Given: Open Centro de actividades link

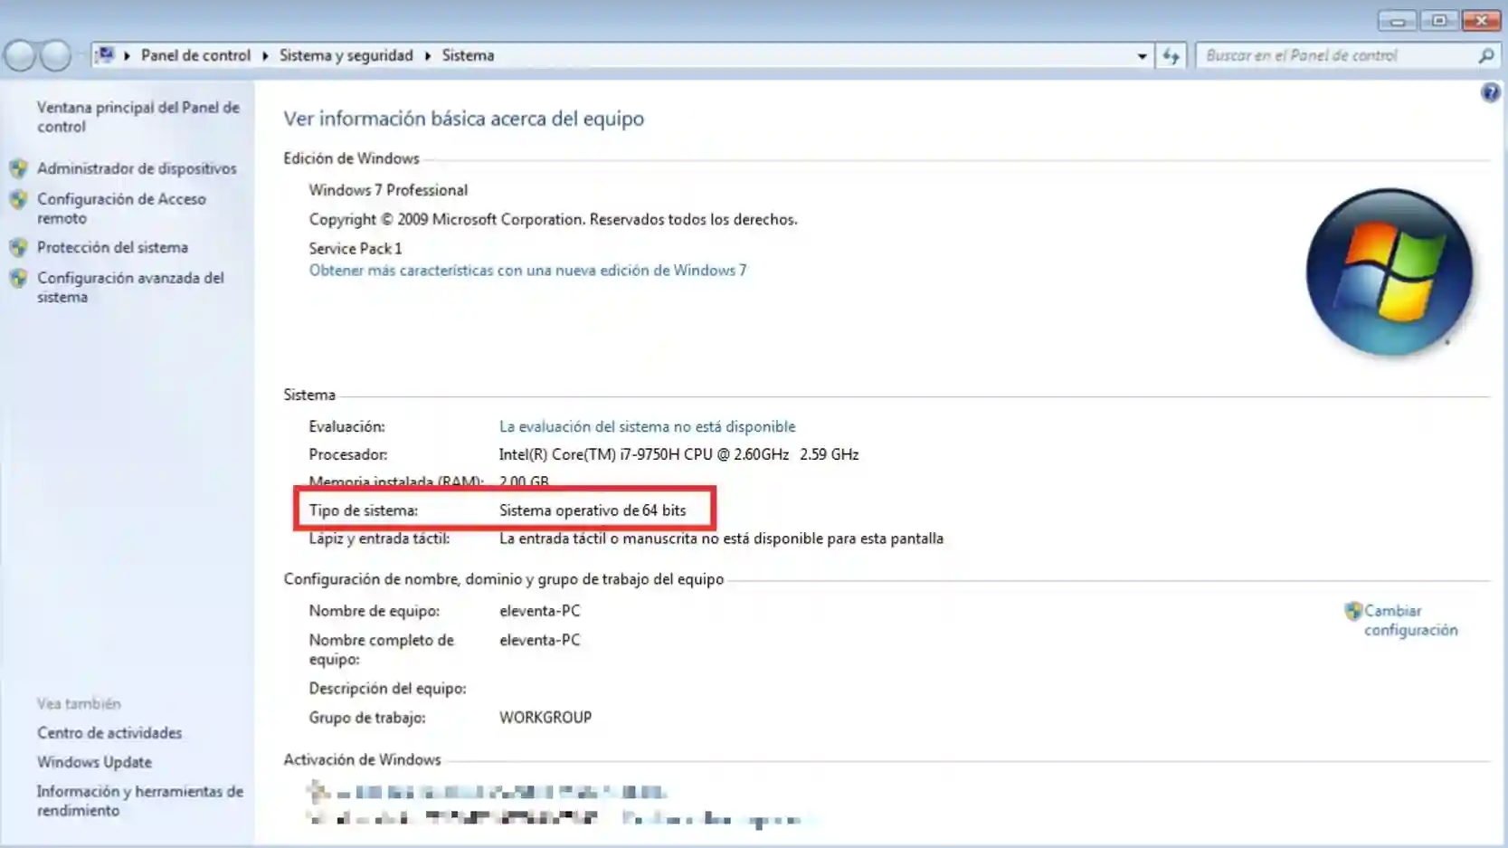Looking at the screenshot, I should (109, 733).
